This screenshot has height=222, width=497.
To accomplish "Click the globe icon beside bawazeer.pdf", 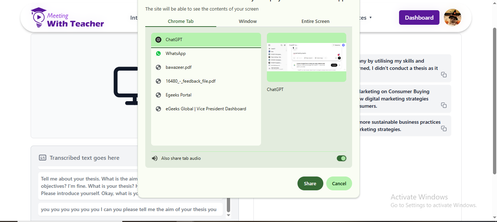I will pos(158,67).
